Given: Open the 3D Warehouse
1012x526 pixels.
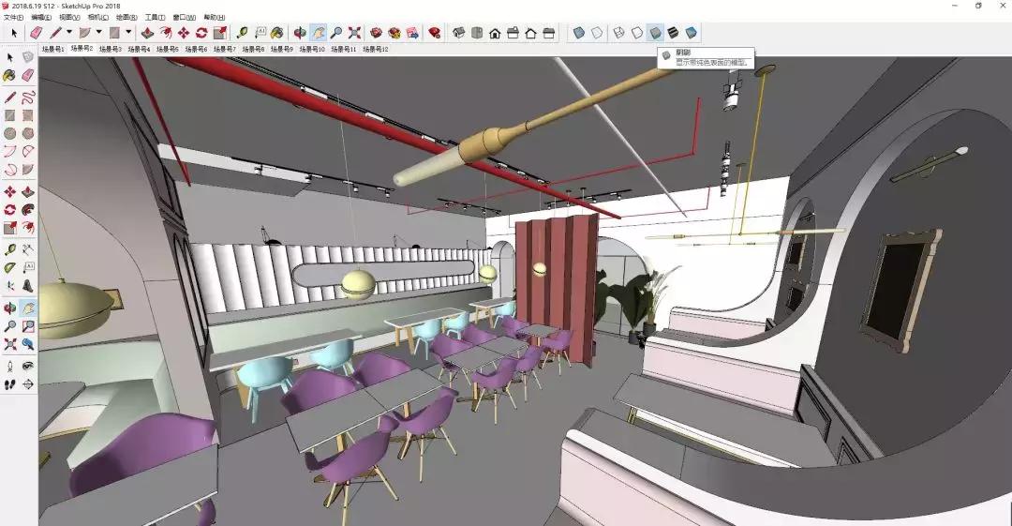Looking at the screenshot, I should pyautogui.click(x=376, y=33).
